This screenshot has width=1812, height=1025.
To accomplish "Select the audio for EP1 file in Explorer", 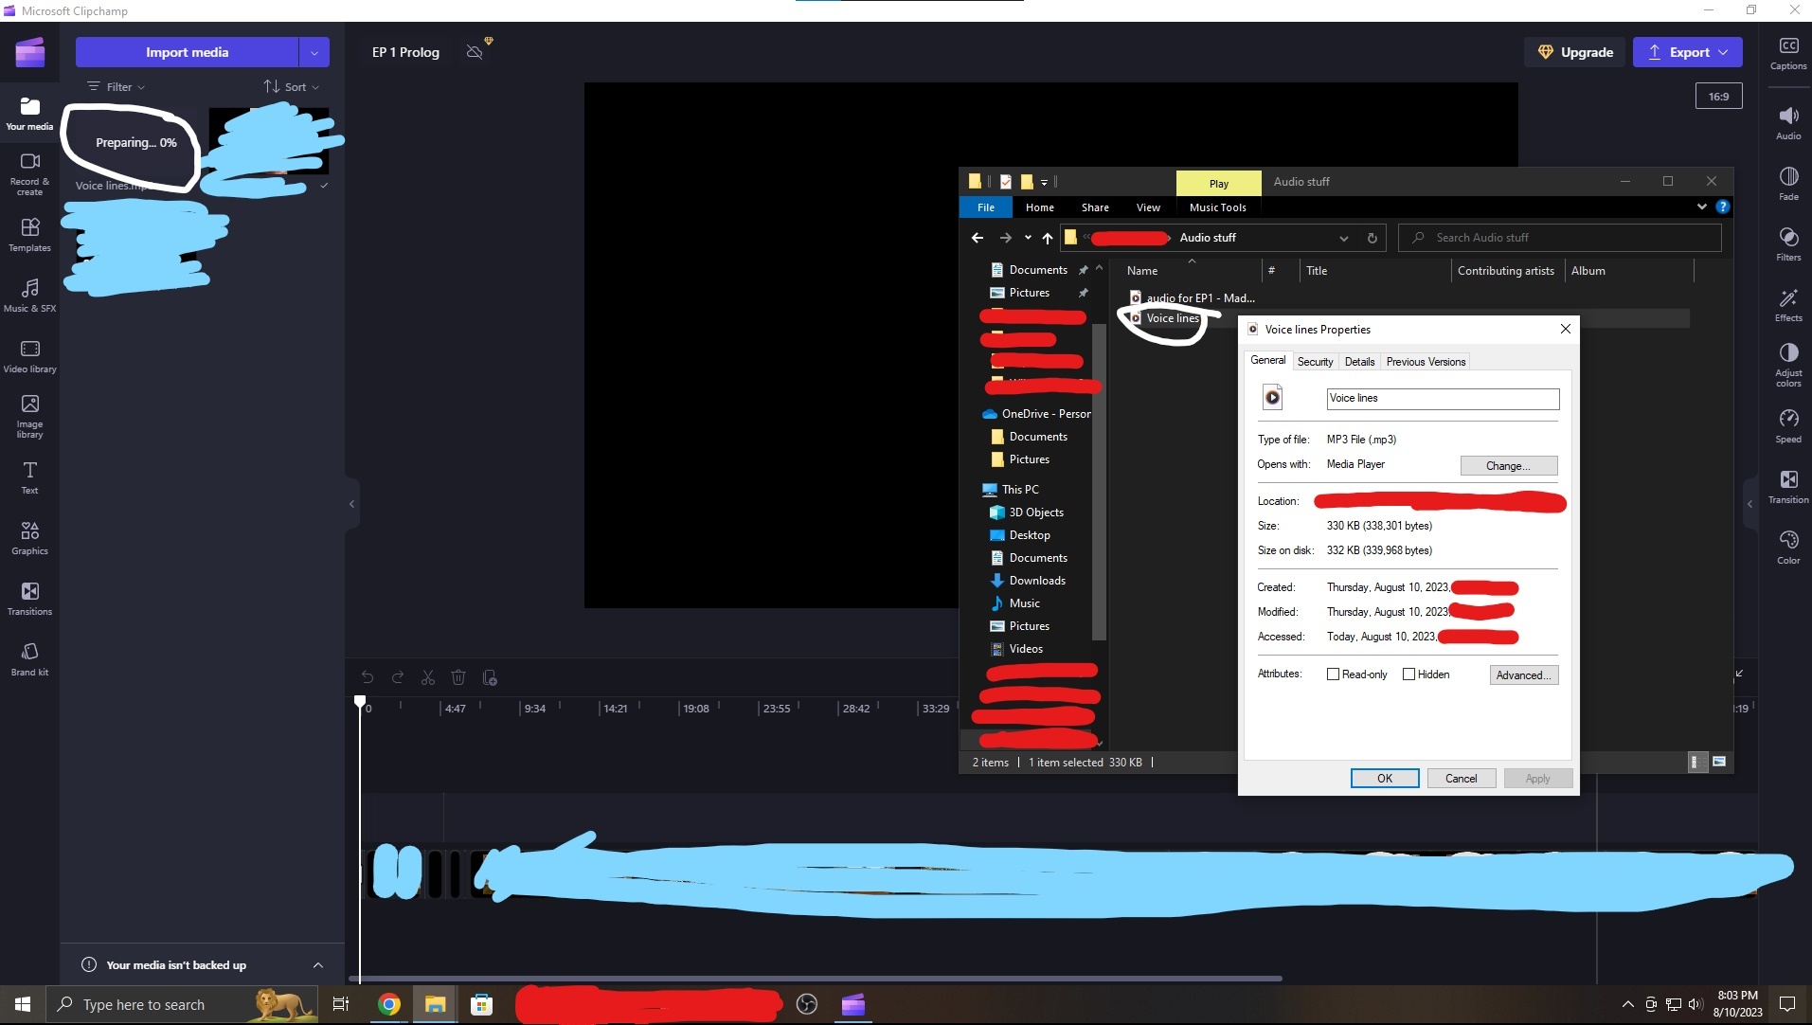I will click(1198, 297).
